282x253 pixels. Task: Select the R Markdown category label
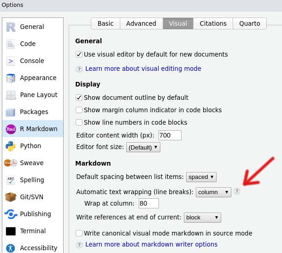point(39,129)
